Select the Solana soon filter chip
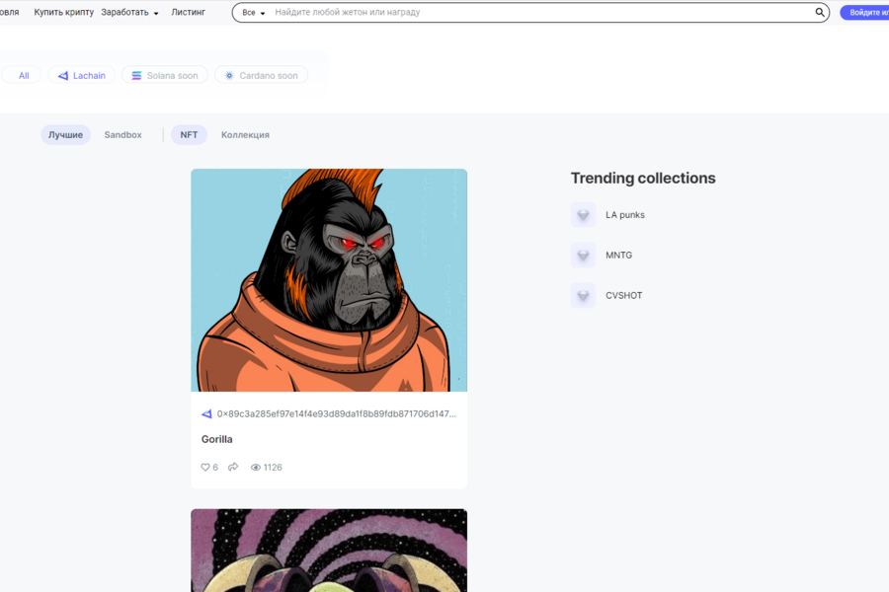 [164, 76]
